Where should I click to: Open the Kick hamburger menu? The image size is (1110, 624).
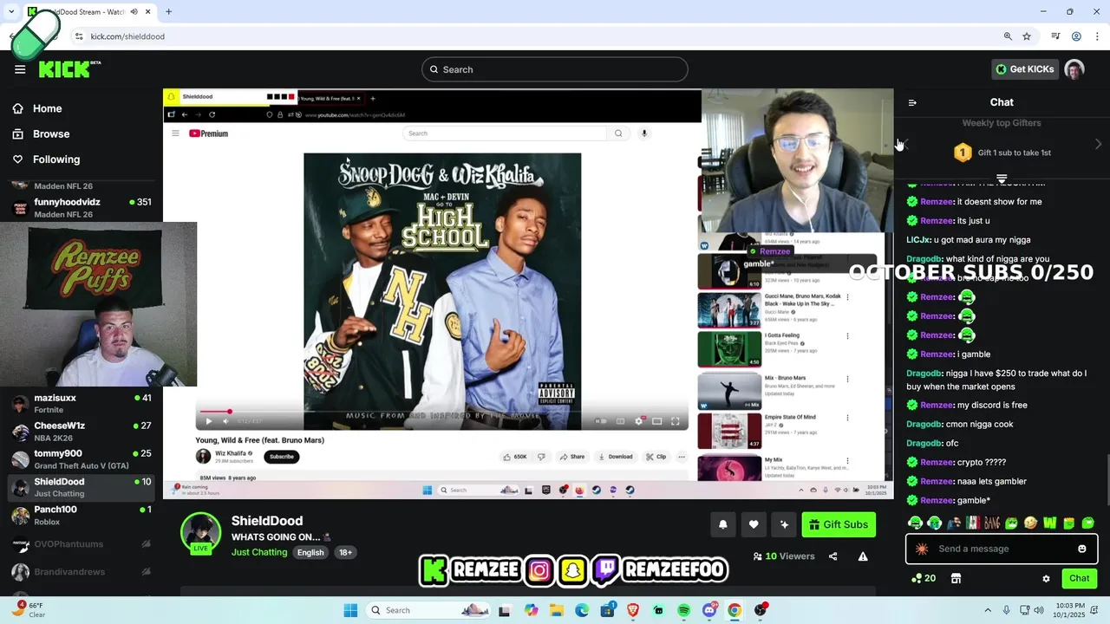[20, 69]
